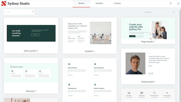Image resolution: width=181 pixels, height=102 pixels.
Task: Click the office chairs photo in Content 1
Action: (101, 33)
